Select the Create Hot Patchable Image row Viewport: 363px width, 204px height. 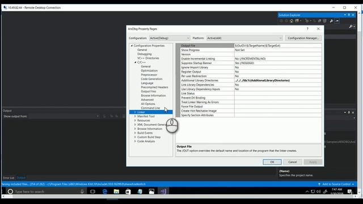point(251,111)
